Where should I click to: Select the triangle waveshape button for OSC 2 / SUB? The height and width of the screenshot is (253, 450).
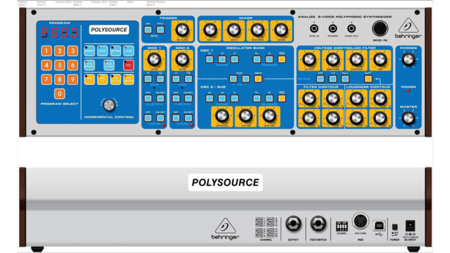tap(269, 98)
